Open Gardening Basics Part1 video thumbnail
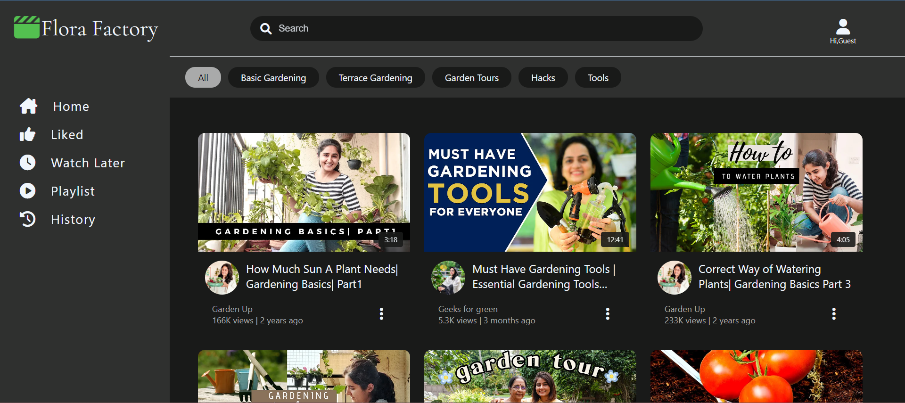Viewport: 905px width, 403px height. [304, 192]
